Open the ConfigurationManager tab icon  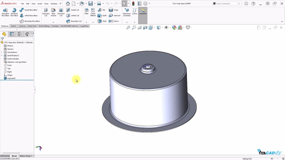[x=19, y=34]
